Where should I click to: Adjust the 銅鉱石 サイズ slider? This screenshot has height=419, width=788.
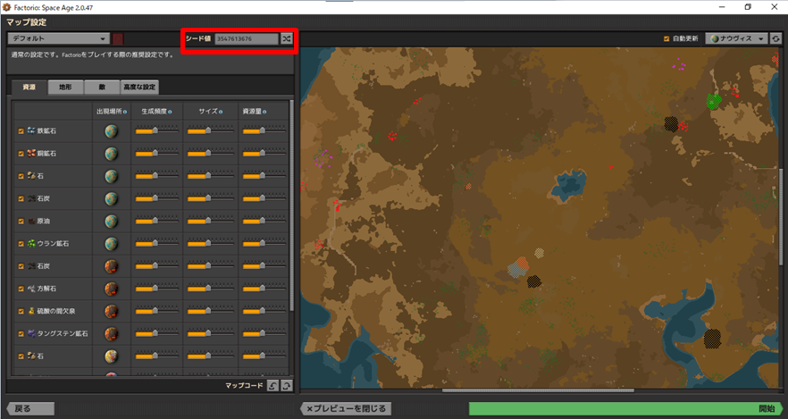click(x=210, y=154)
